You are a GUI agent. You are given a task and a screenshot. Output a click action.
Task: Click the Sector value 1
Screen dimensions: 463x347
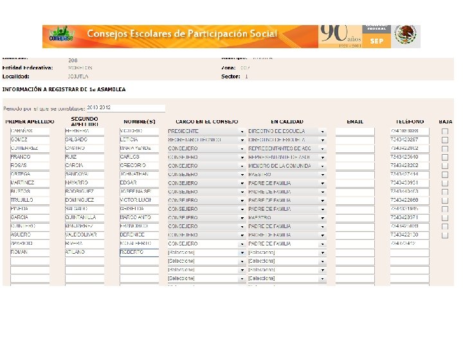pos(246,76)
